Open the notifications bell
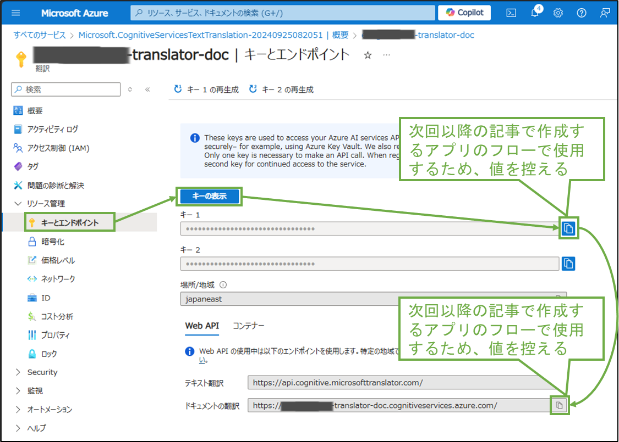The width and height of the screenshot is (619, 442). [x=535, y=13]
